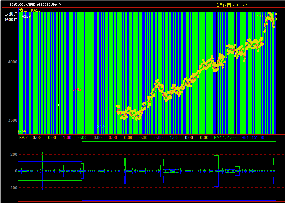This screenshot has width=285, height=203.
Task: Click the -2400元 profit label
Action: [10, 20]
